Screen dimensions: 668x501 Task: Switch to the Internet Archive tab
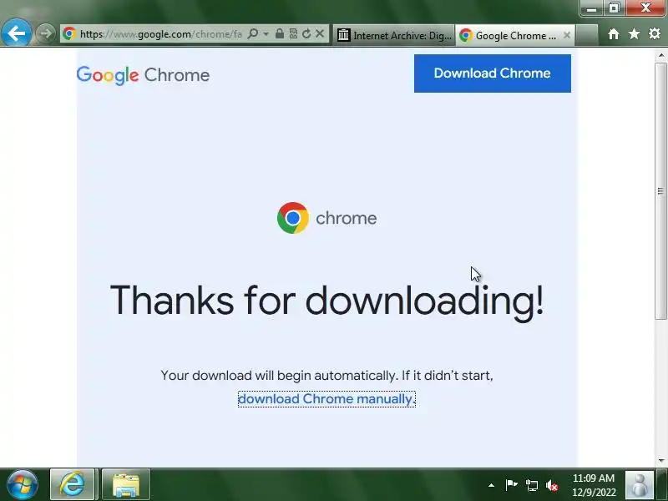394,35
